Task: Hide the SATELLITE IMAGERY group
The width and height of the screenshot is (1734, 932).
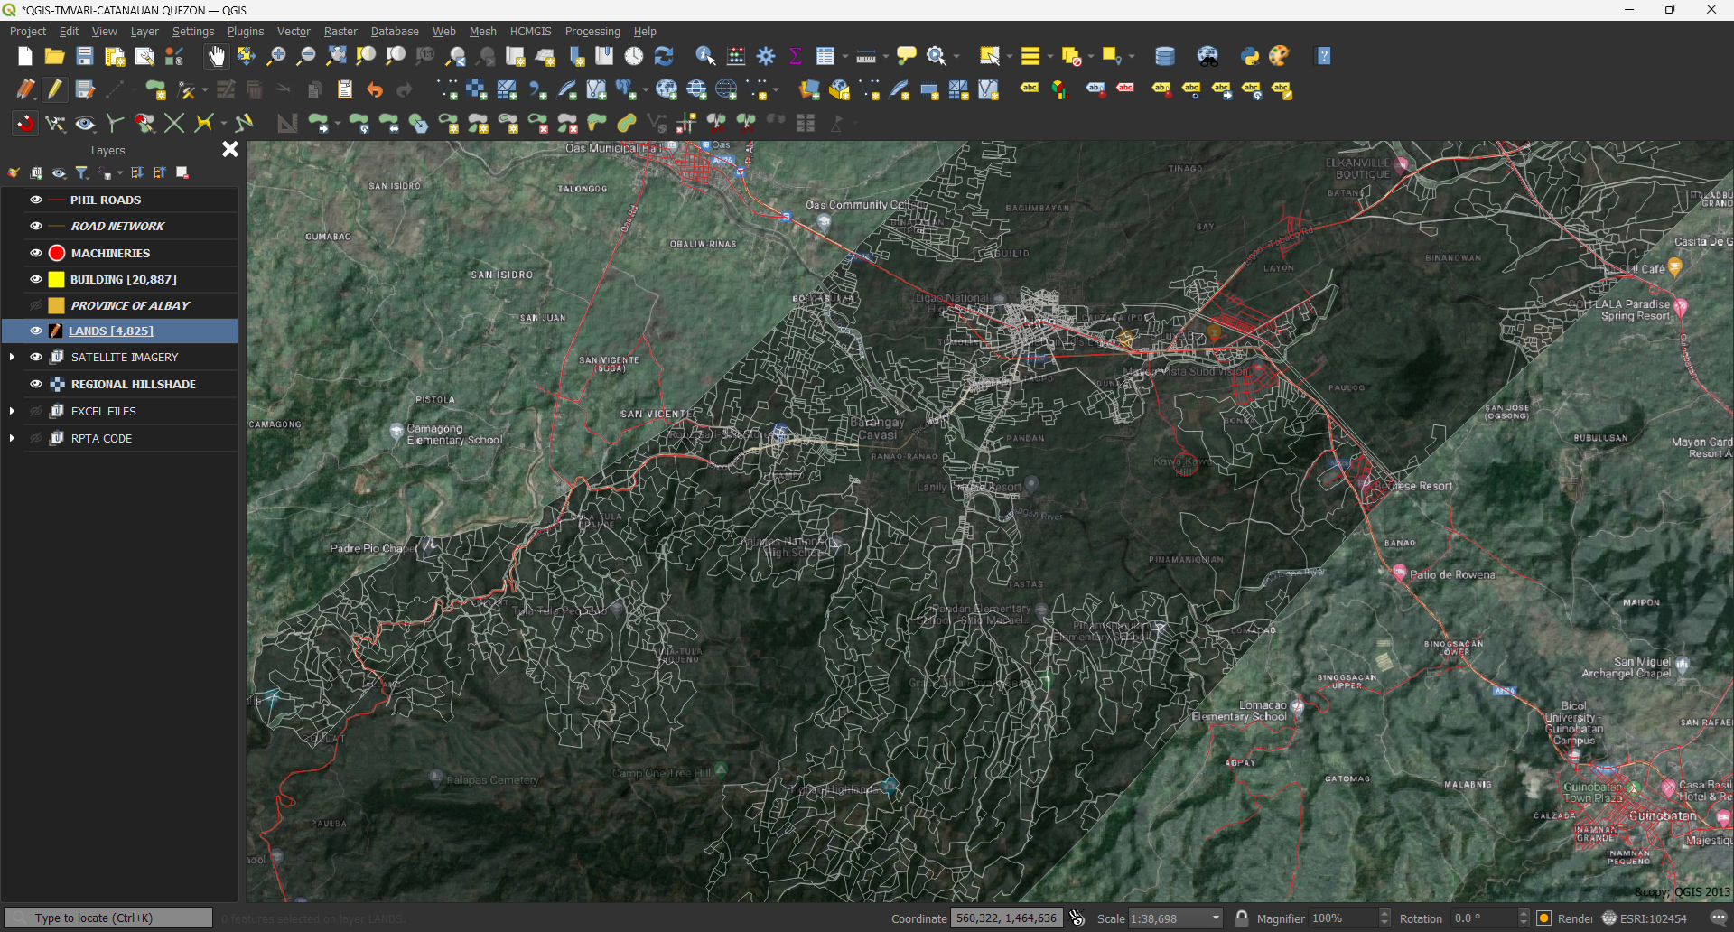Action: 36,357
